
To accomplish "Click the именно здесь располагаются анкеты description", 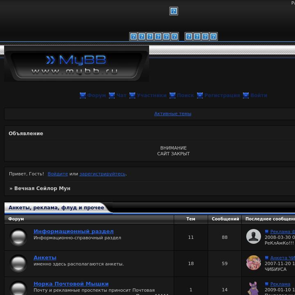I will coord(79,264).
